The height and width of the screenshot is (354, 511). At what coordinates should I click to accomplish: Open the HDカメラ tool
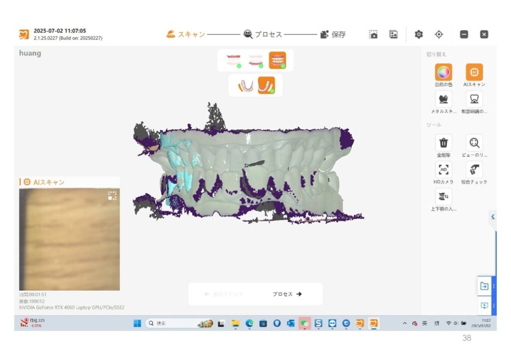coord(443,170)
